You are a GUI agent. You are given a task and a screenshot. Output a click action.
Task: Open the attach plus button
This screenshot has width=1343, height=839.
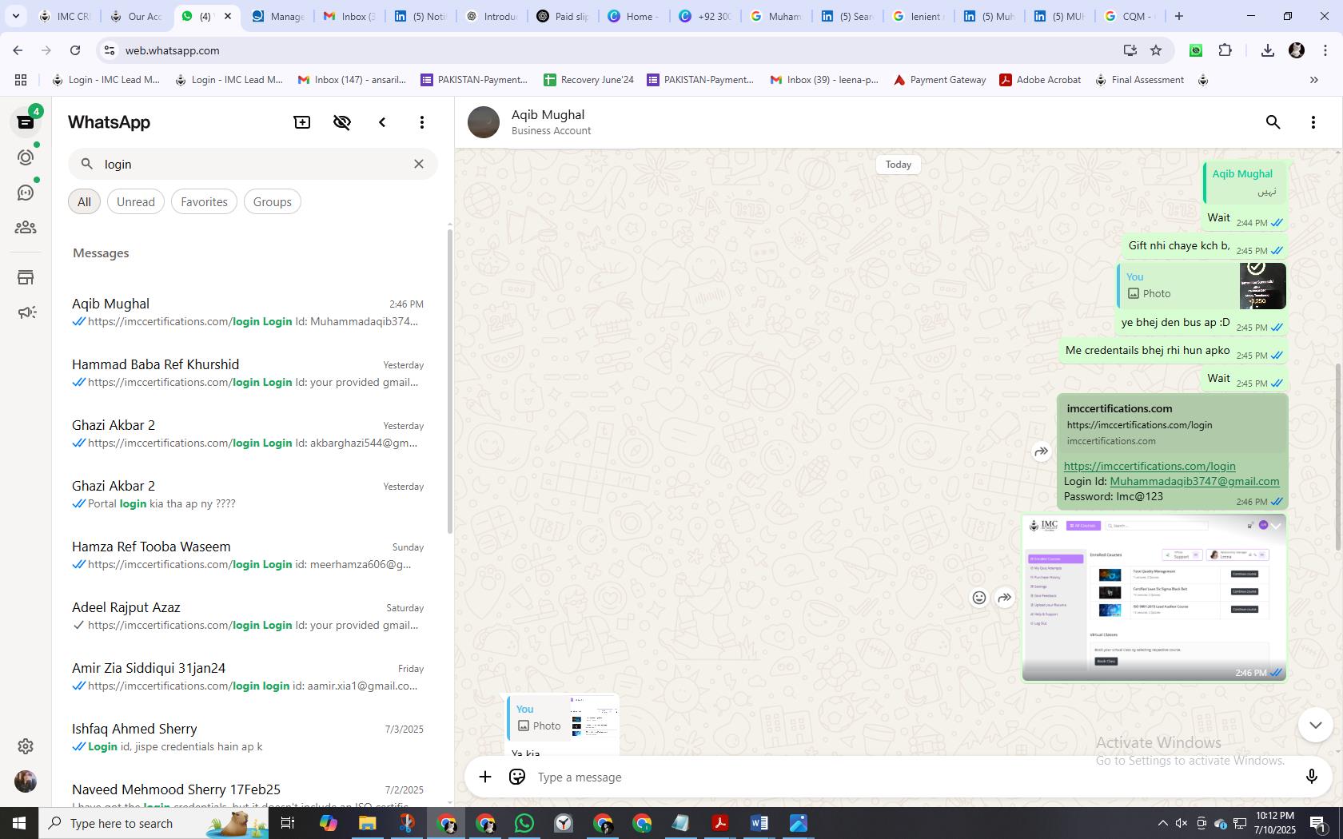[x=485, y=777]
